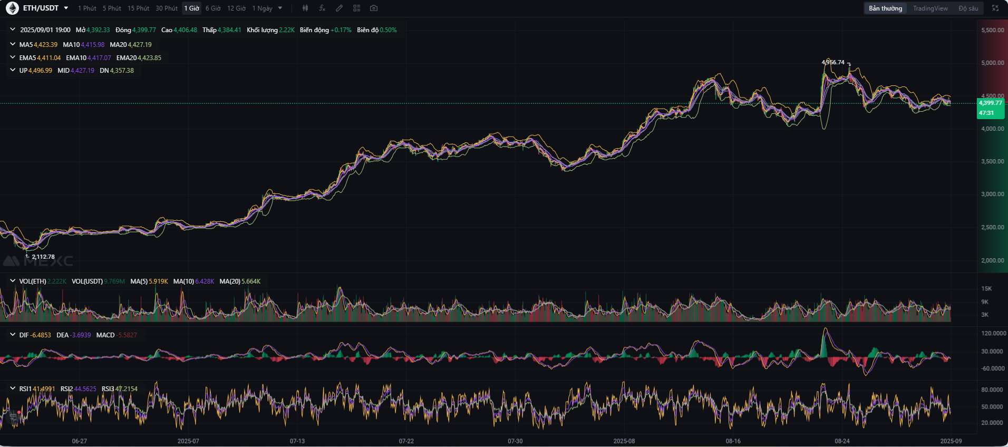Viewport: 1008px width, 447px height.
Task: Switch to the 30 Phút timeframe
Action: point(167,8)
